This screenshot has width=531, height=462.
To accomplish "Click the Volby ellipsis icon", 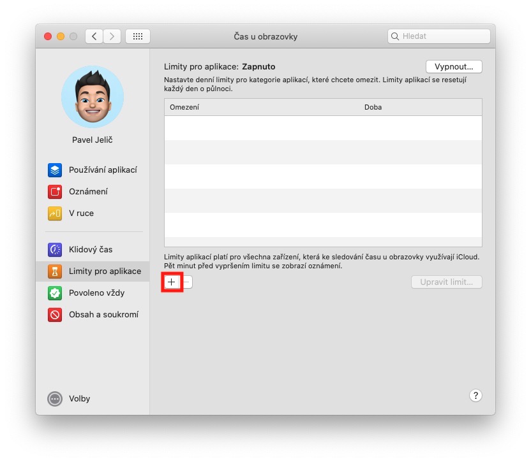I will click(x=55, y=399).
